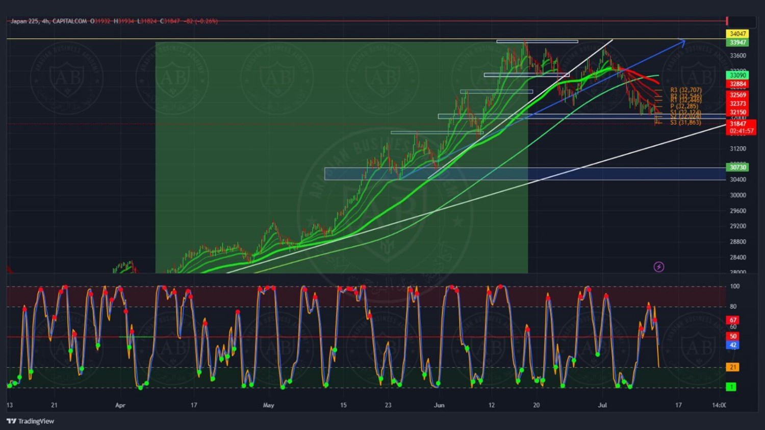Click the Apr label on time axis
Screen dimensions: 765x430
[120, 406]
